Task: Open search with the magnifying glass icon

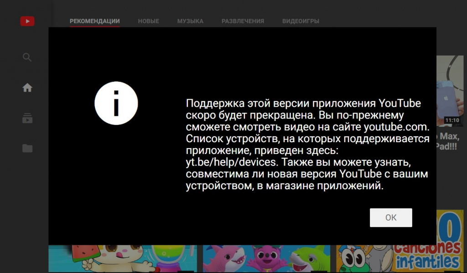Action: (x=27, y=57)
